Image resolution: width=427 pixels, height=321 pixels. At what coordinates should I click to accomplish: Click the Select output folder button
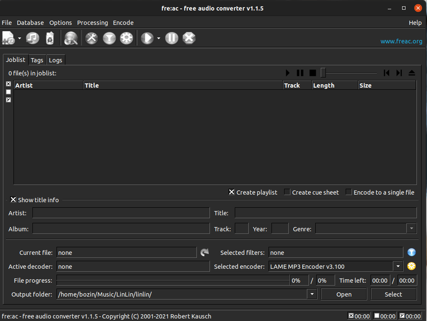pyautogui.click(x=393, y=294)
